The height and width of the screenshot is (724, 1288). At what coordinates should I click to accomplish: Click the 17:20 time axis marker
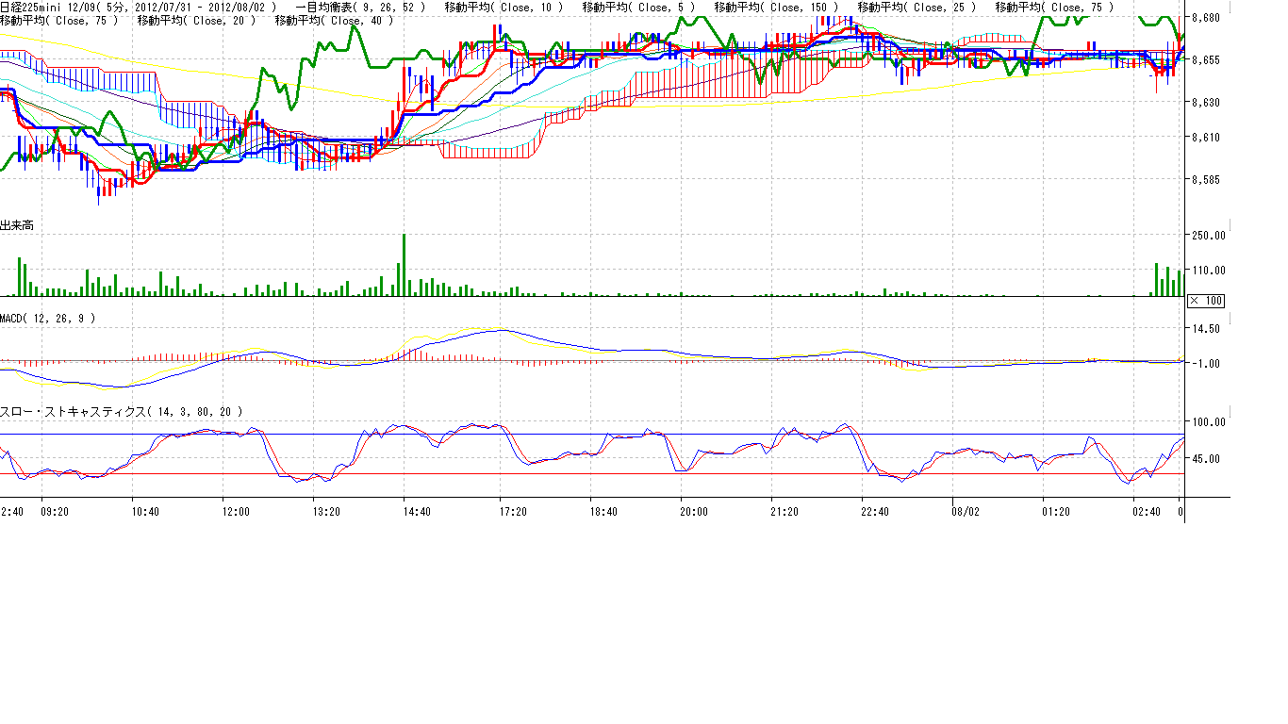[514, 512]
